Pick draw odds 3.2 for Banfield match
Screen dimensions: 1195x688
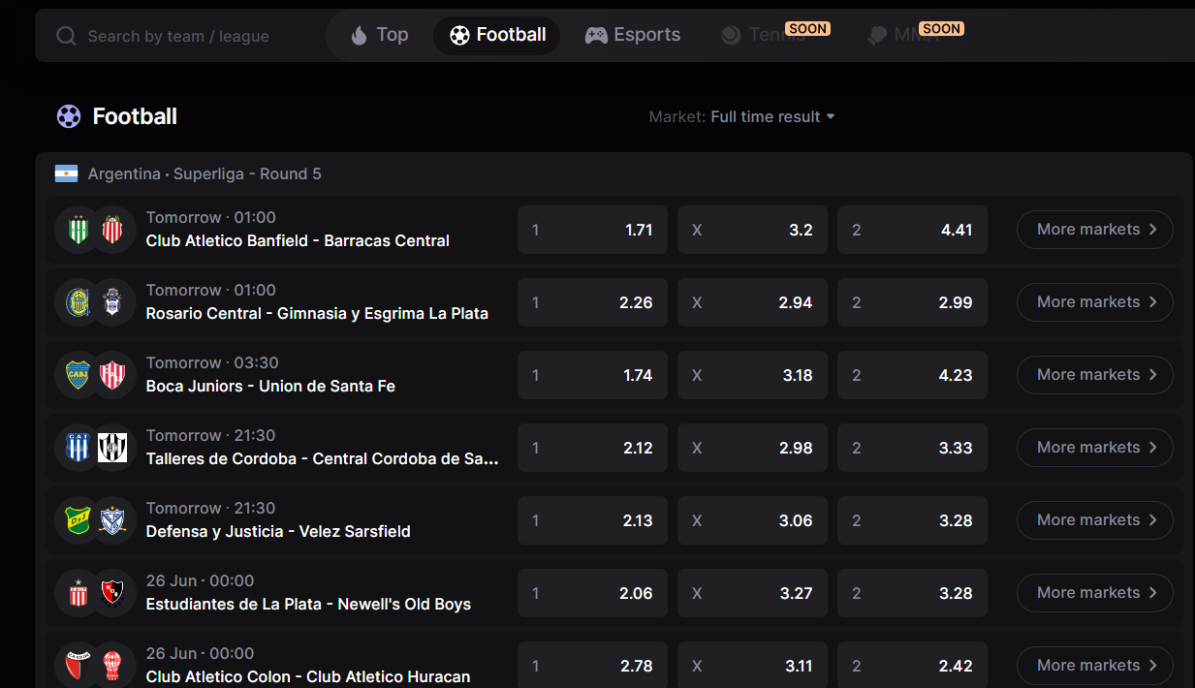tap(752, 230)
